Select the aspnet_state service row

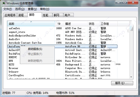[x=62, y=32]
